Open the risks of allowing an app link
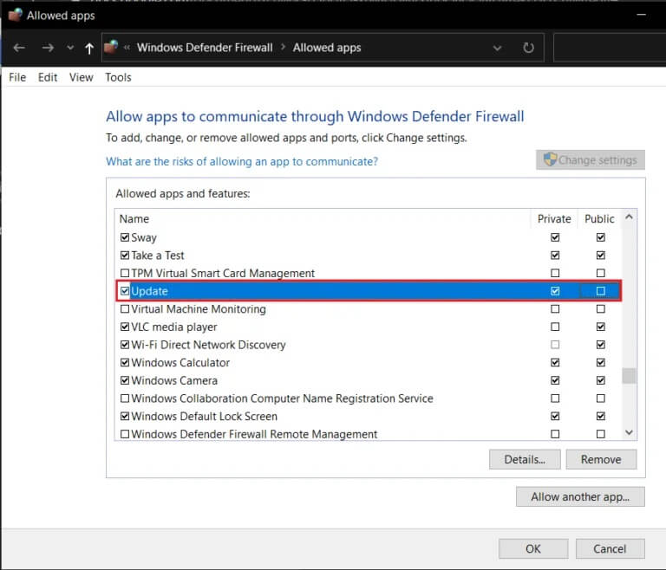Image resolution: width=666 pixels, height=570 pixels. coord(242,161)
